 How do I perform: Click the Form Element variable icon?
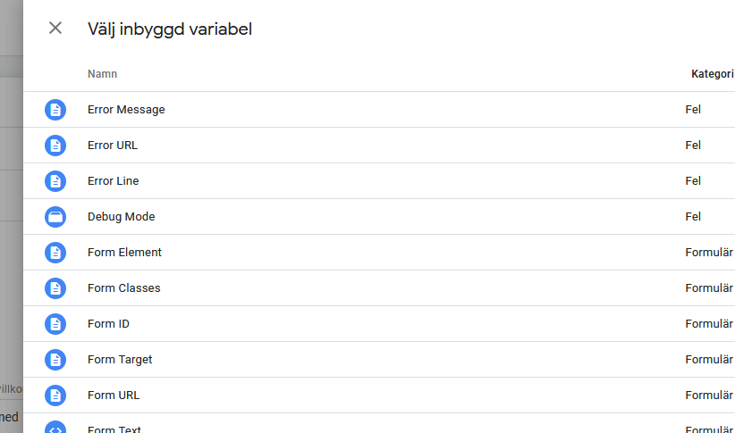(55, 253)
